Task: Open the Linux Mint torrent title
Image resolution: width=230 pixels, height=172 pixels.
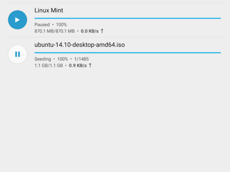Action: pos(49,10)
